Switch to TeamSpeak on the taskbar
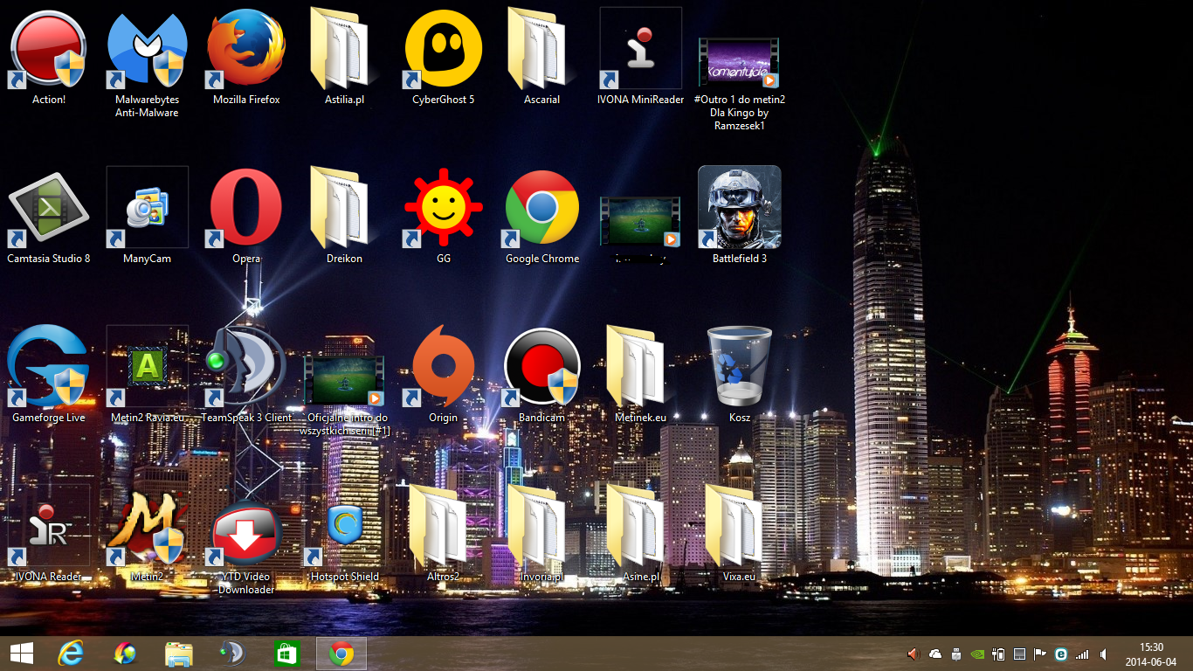 point(232,654)
